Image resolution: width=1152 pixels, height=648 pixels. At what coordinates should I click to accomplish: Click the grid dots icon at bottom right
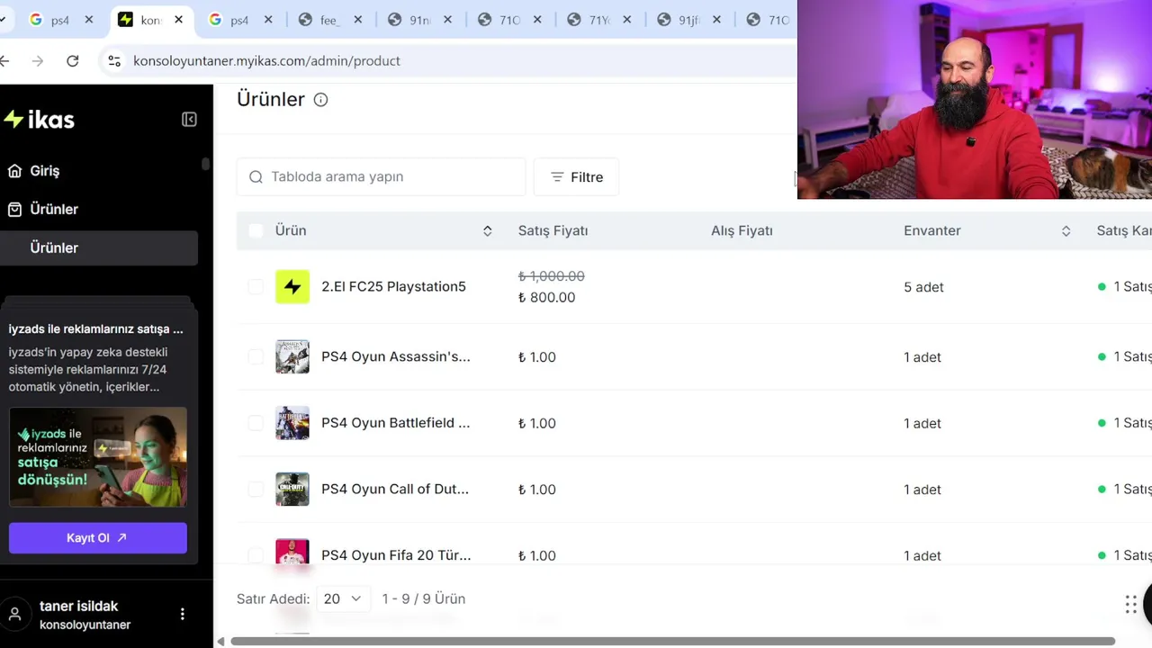click(1130, 605)
